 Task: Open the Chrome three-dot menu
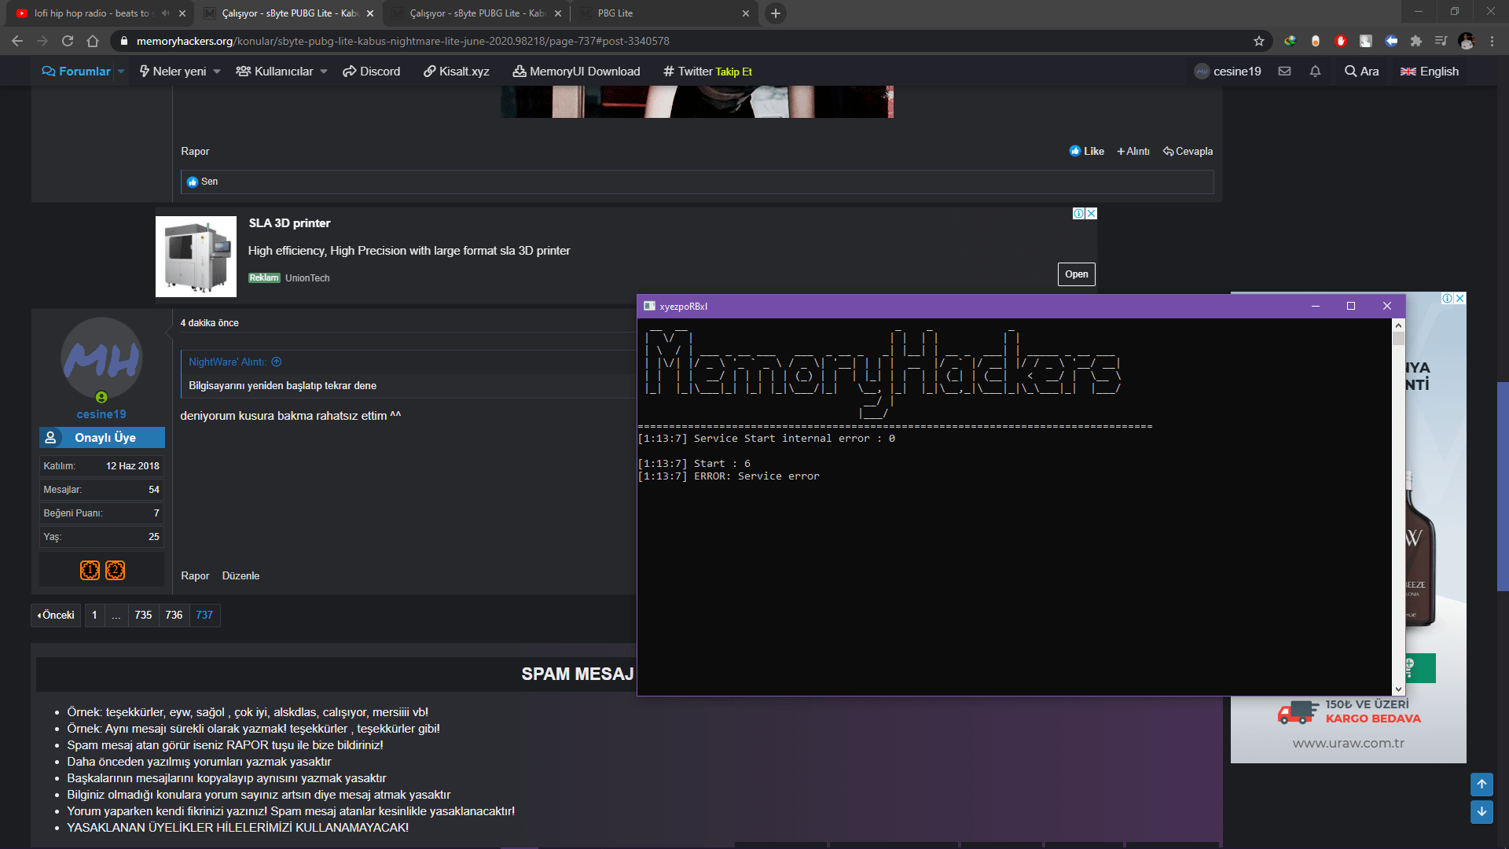1492,41
